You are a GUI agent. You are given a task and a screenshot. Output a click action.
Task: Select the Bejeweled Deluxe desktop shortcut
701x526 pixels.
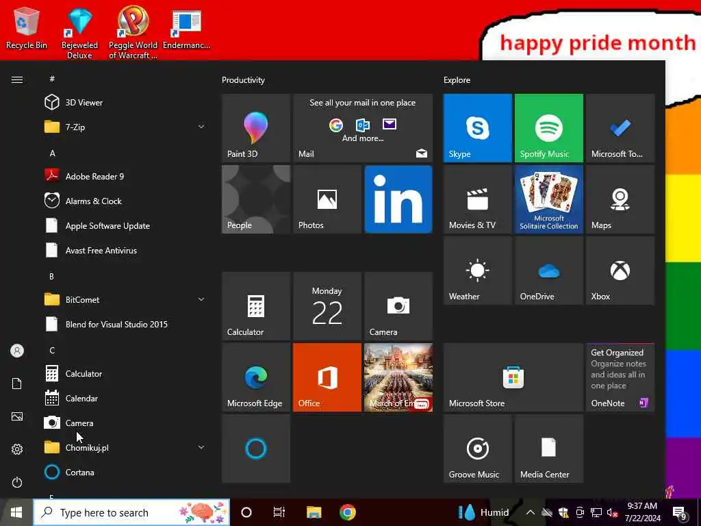tap(79, 34)
